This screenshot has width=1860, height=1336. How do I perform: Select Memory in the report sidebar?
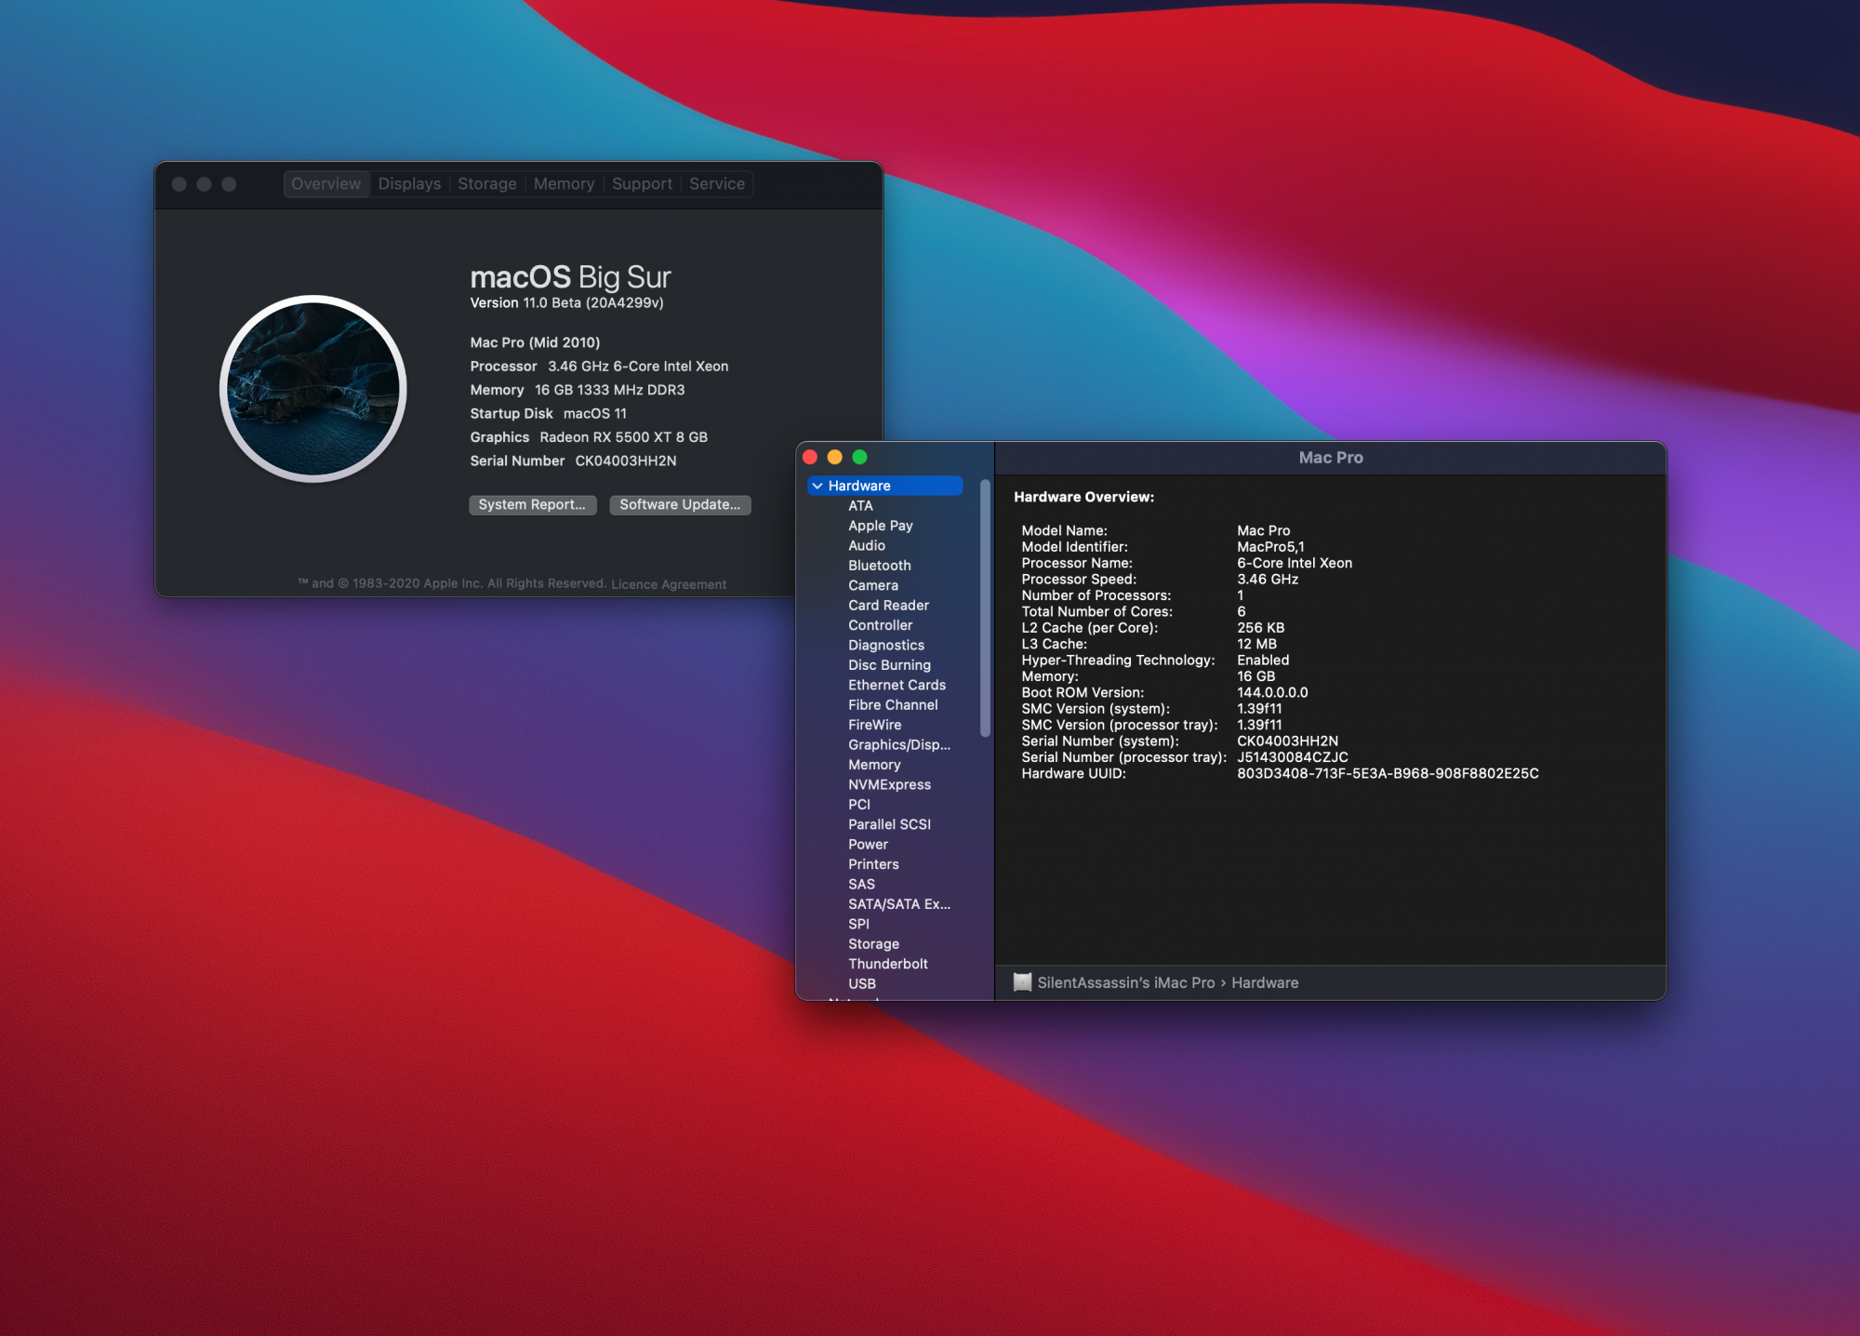point(874,765)
